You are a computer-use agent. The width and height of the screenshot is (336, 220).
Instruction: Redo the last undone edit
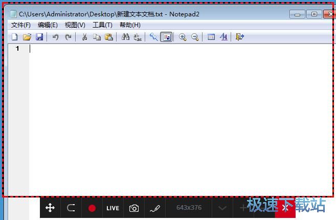point(68,37)
